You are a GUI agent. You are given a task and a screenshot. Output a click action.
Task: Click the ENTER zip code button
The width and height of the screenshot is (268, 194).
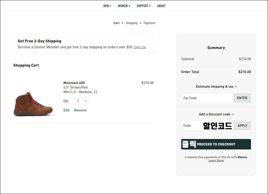coord(242,98)
